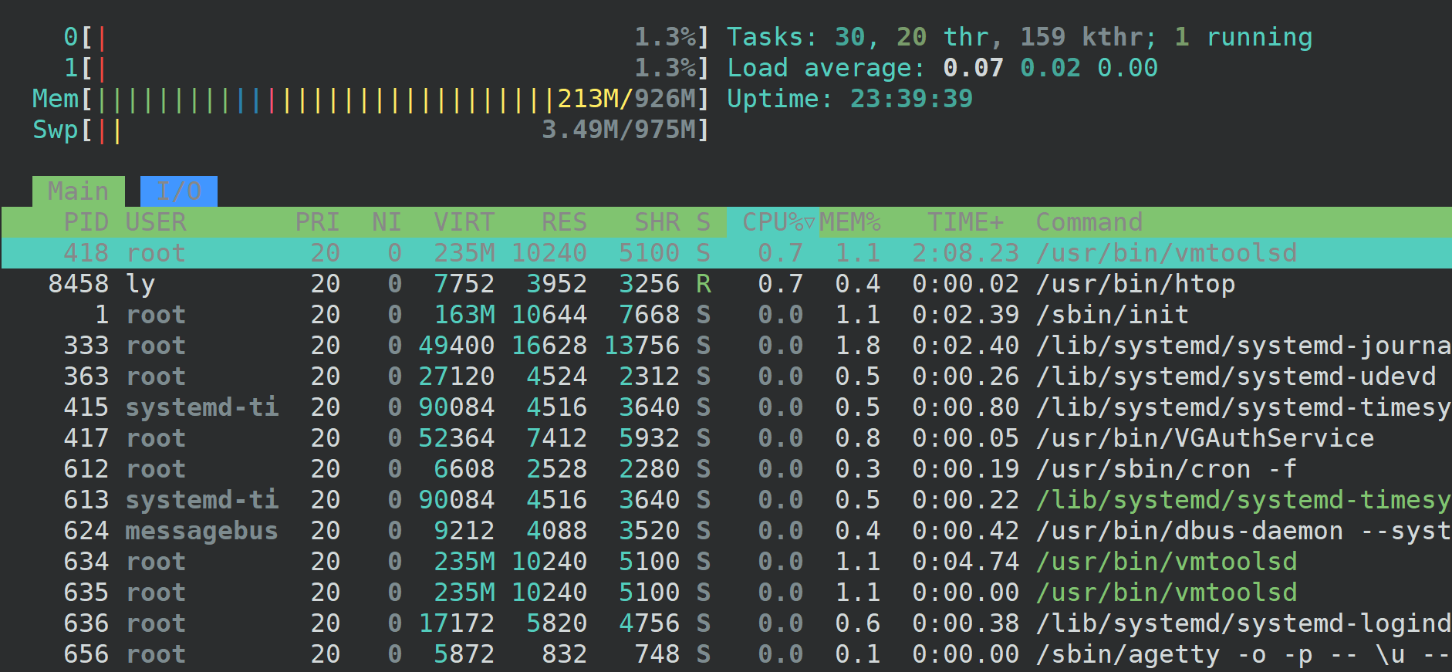This screenshot has height=672, width=1452.
Task: Toggle sort order on the CPU% header
Action: (x=772, y=222)
